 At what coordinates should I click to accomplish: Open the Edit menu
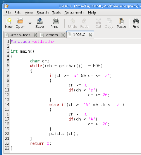point(17,12)
